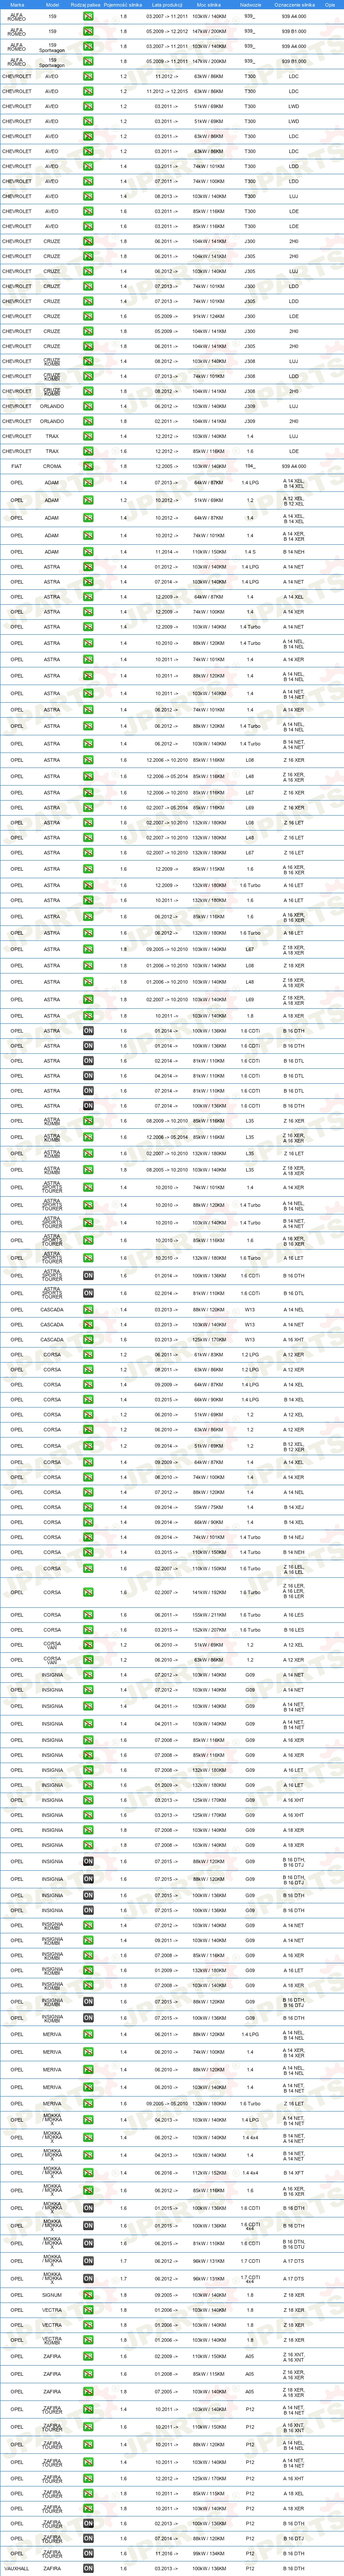Select the 141kW / 192KM power cell

click(209, 1592)
